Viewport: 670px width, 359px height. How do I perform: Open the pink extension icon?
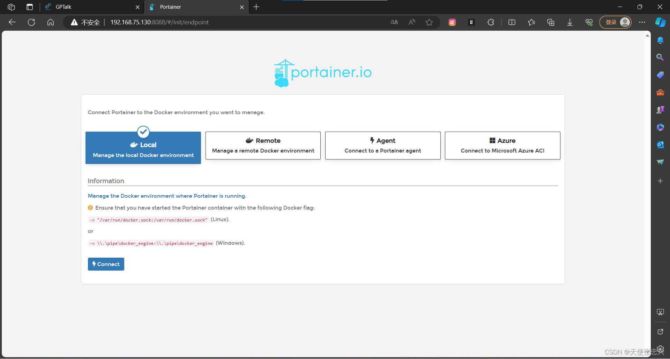pyautogui.click(x=452, y=22)
